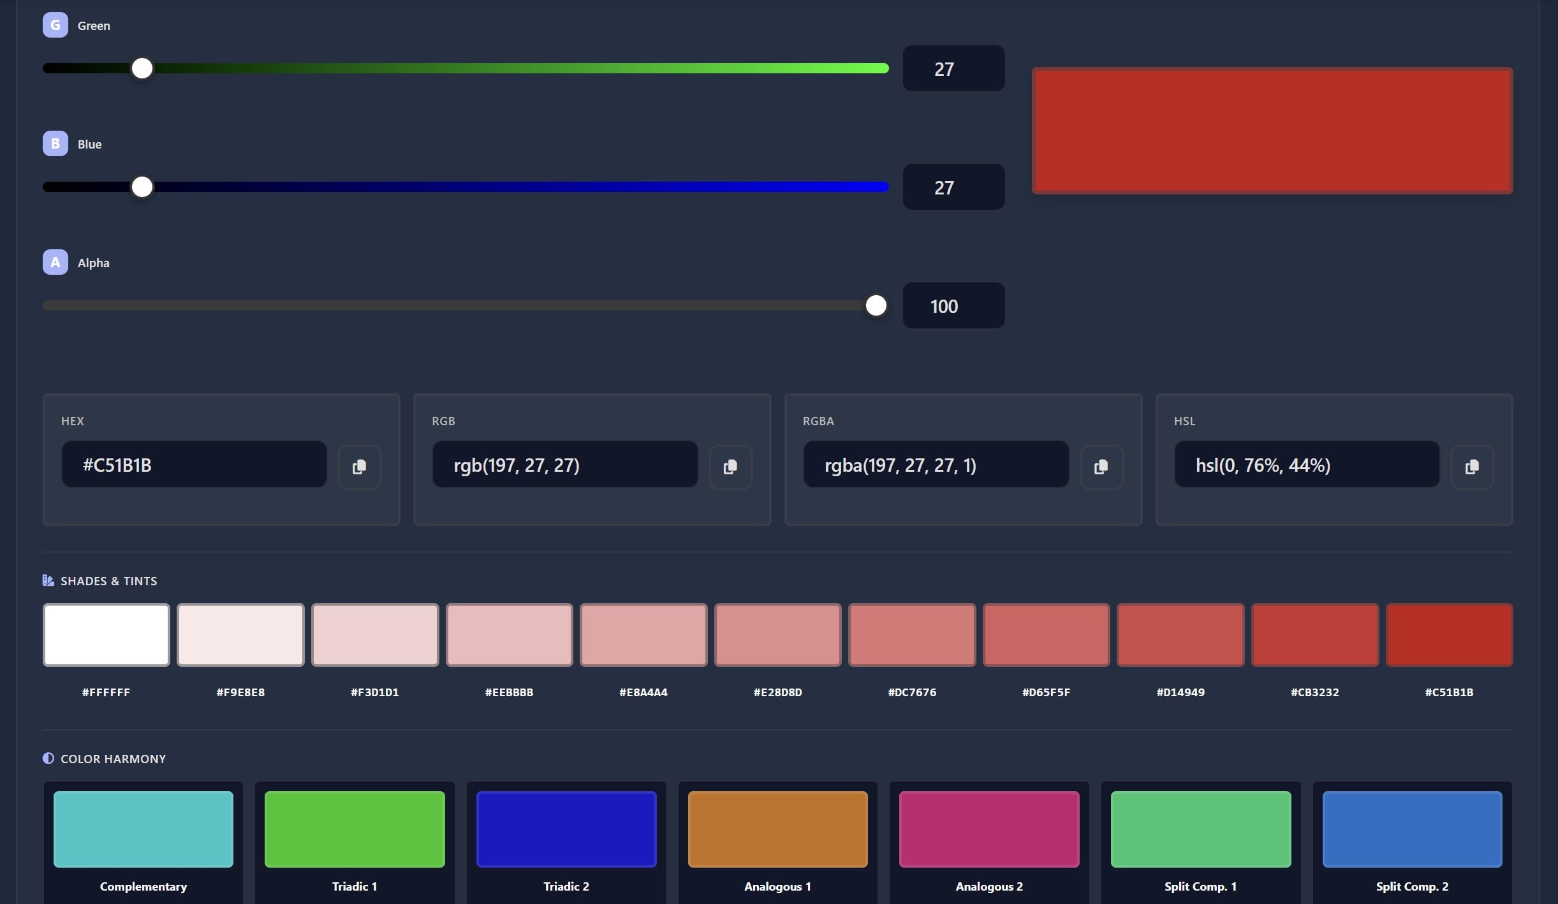The width and height of the screenshot is (1558, 904).
Task: Click the large red color preview panel
Action: (1272, 129)
